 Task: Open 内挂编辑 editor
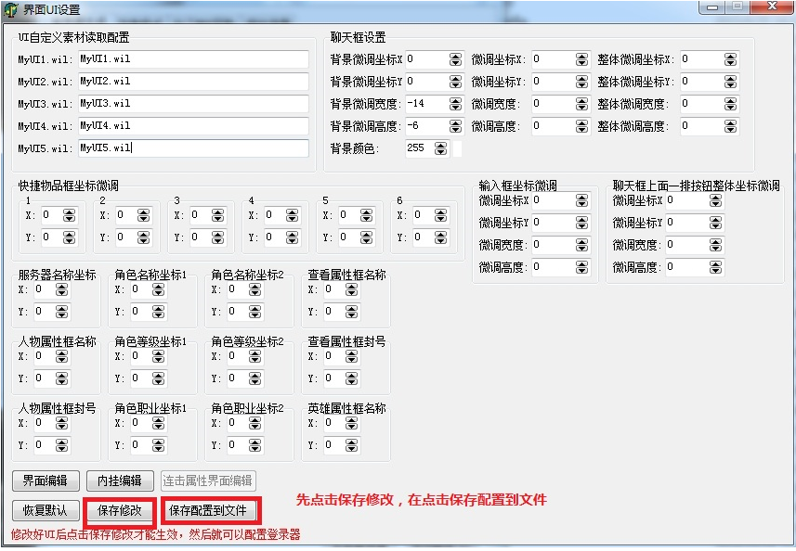click(120, 481)
